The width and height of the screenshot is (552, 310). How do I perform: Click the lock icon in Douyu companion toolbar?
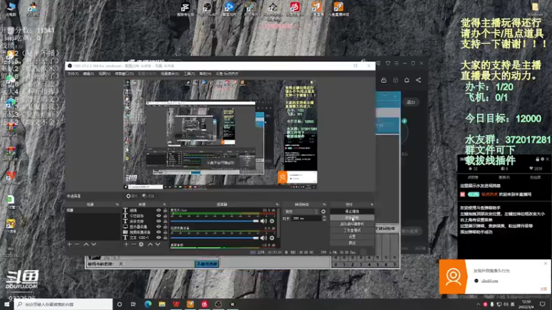[x=384, y=80]
